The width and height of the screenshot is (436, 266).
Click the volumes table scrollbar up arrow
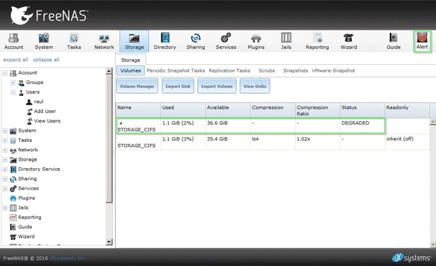[433, 122]
